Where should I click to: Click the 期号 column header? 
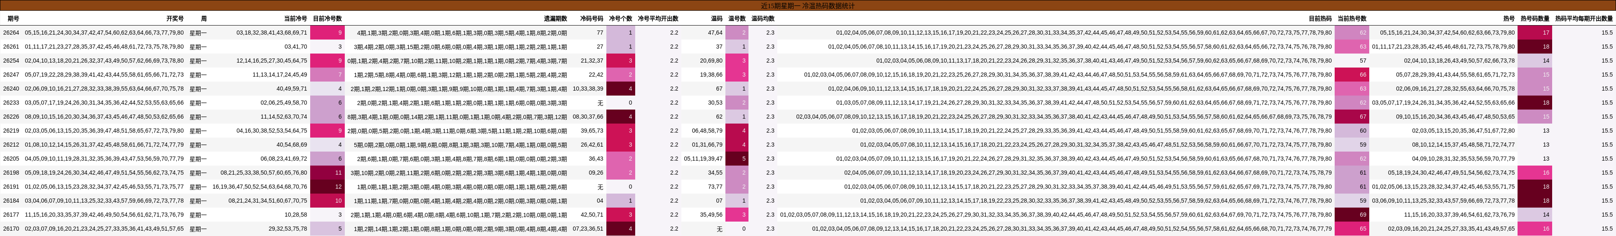tap(12, 19)
